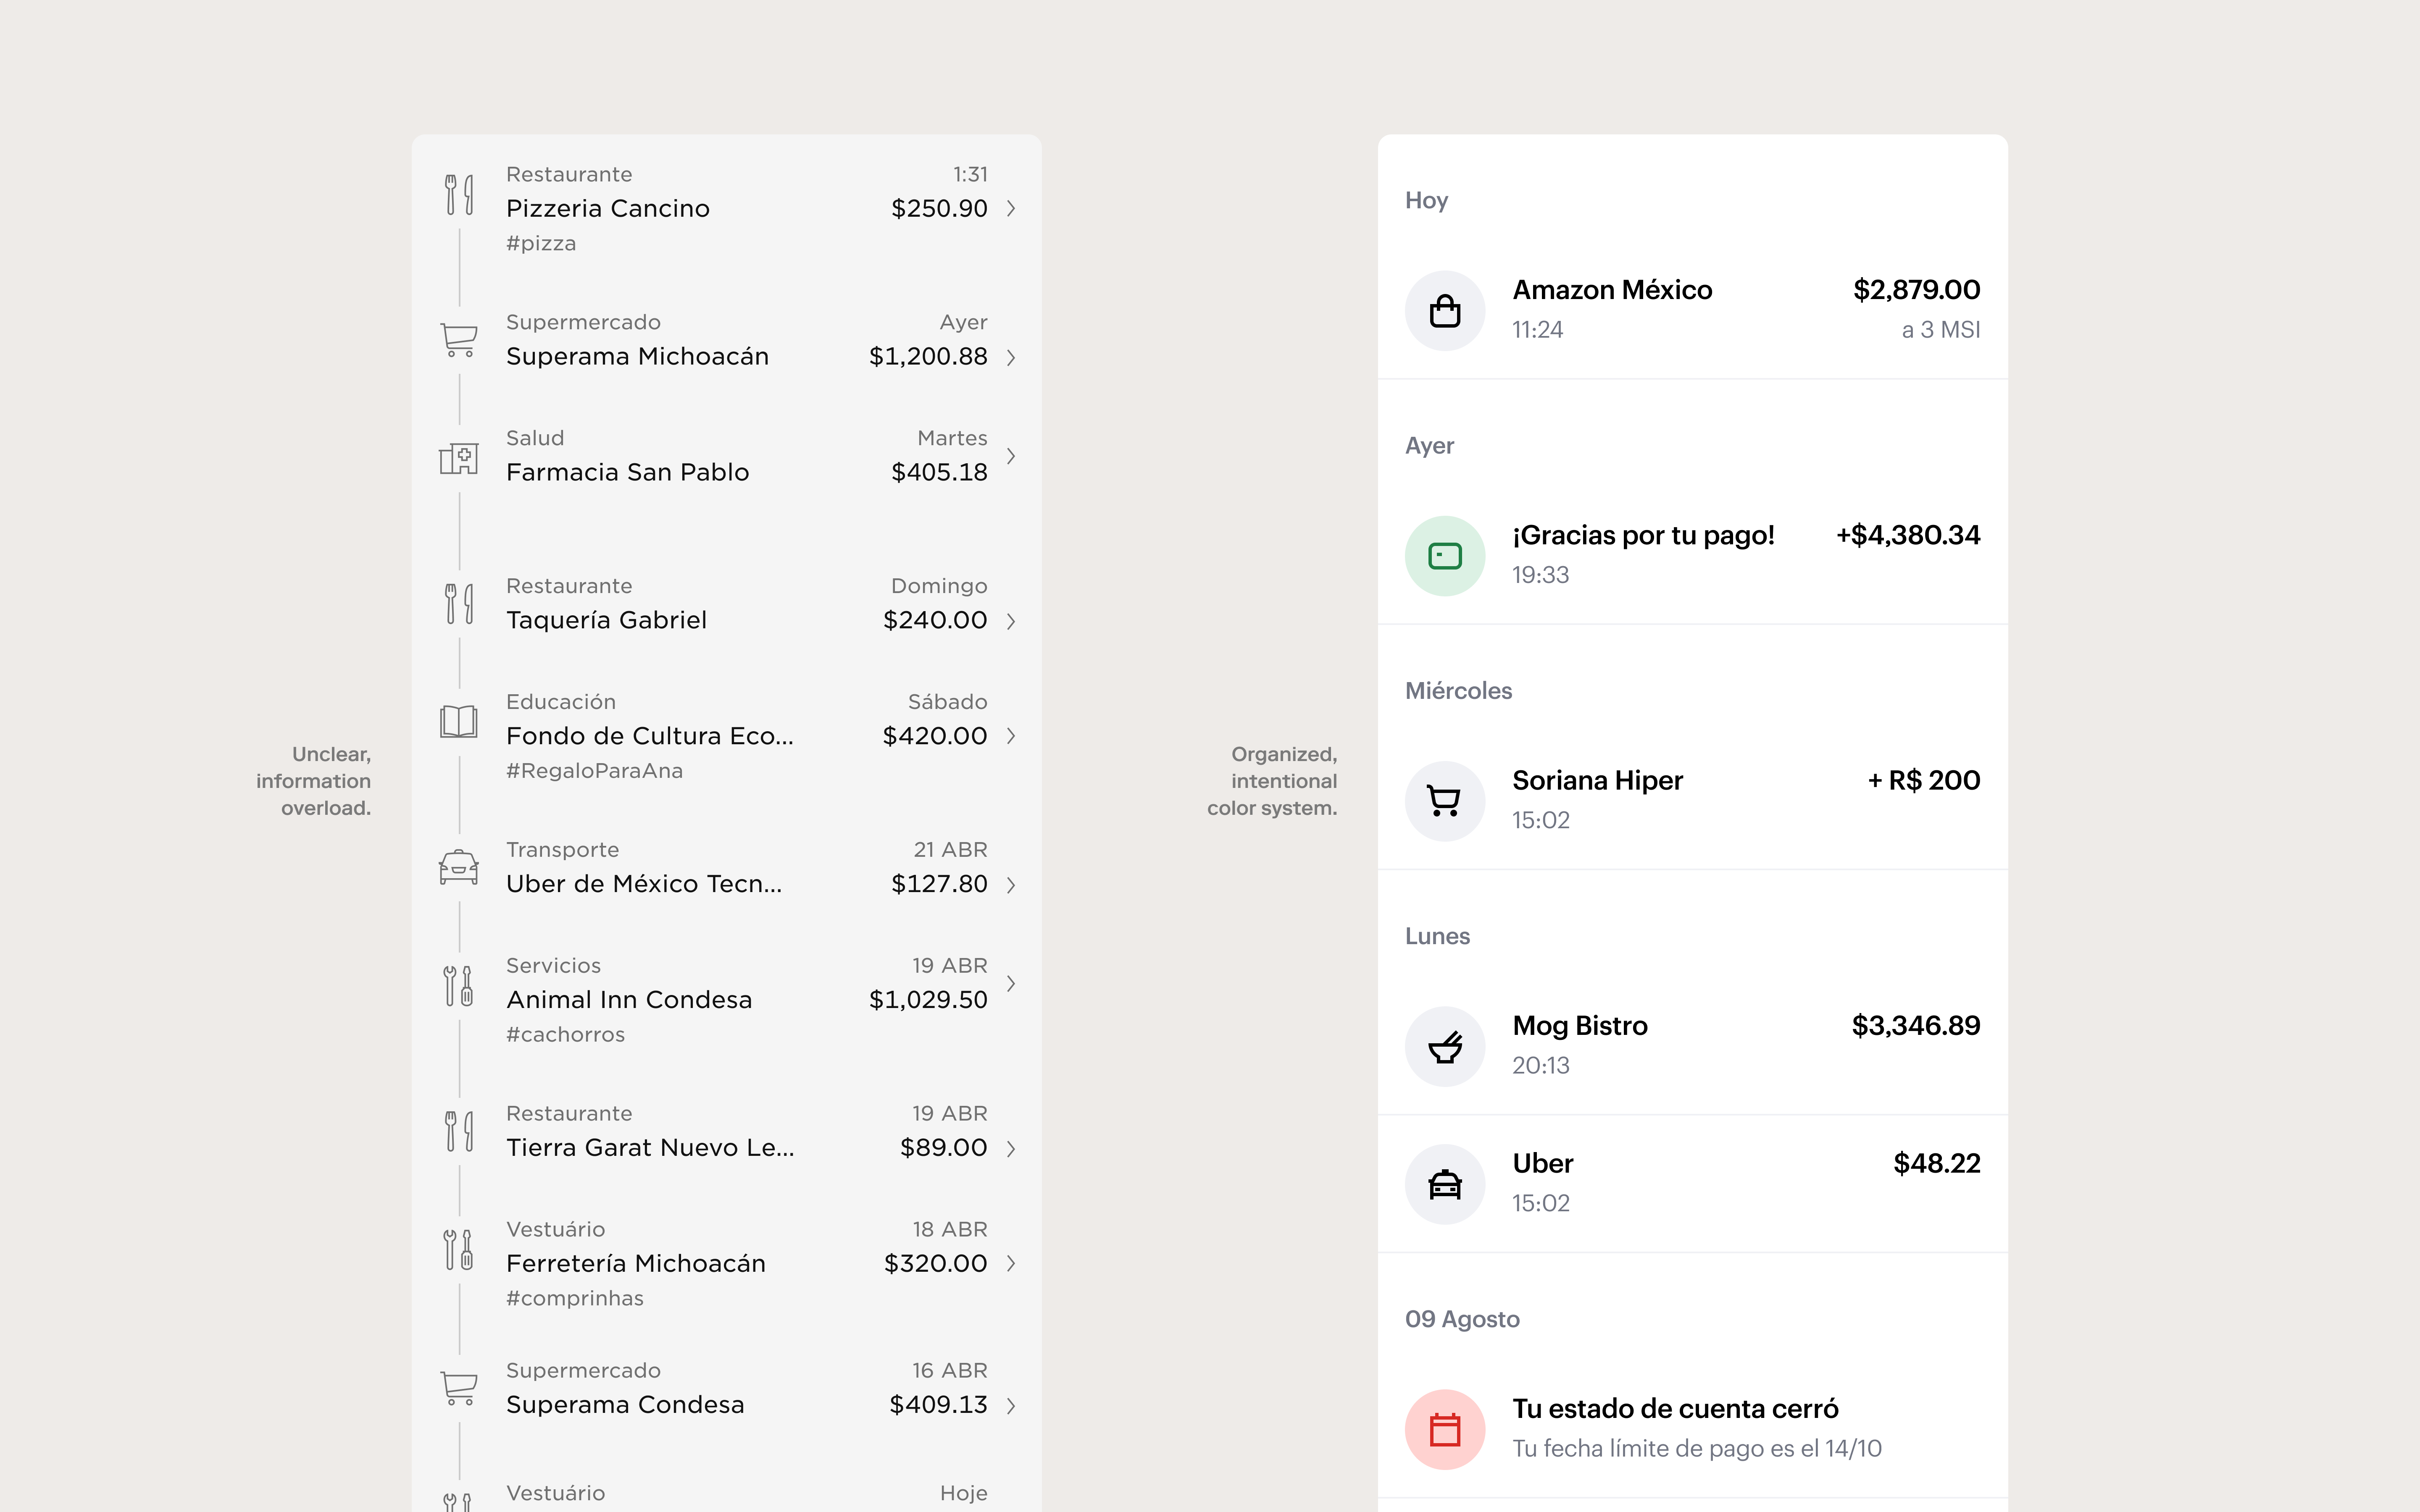The width and height of the screenshot is (2420, 1512).
Task: Click the $1,029.50 amount
Action: click(x=928, y=1000)
